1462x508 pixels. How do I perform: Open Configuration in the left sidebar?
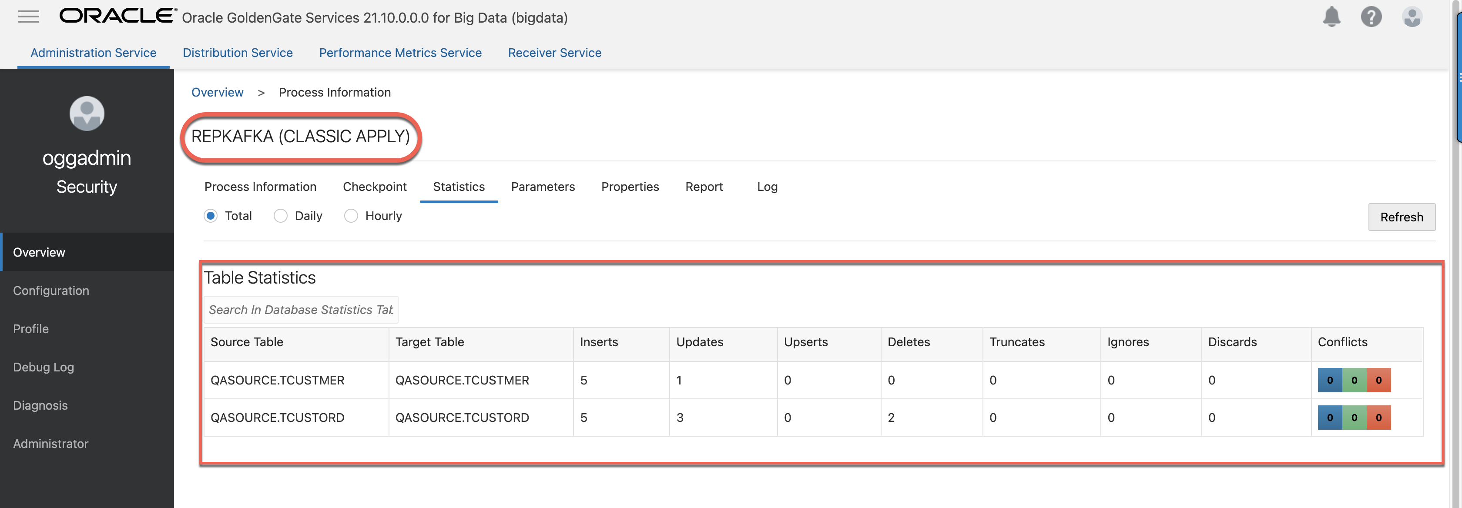point(51,291)
